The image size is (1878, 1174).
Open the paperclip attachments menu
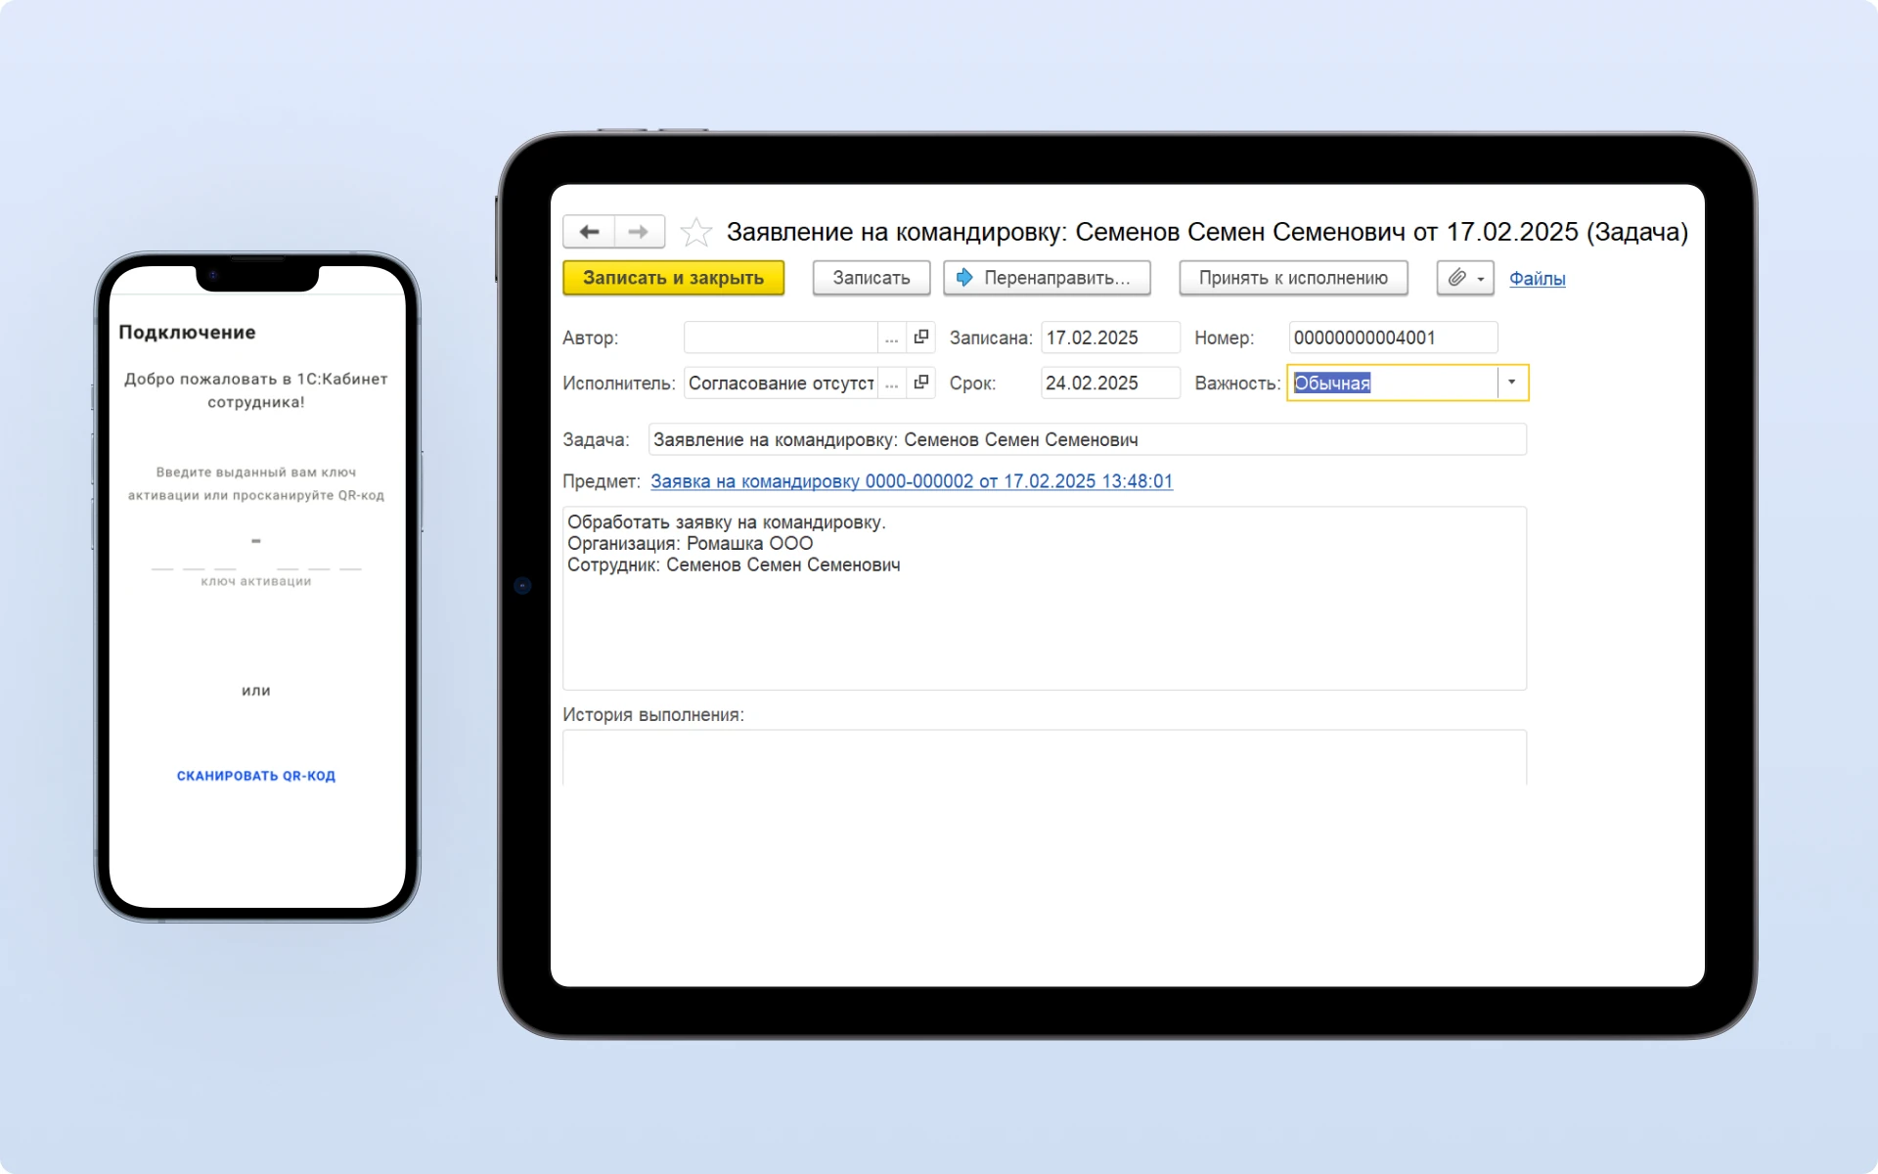pyautogui.click(x=1464, y=278)
